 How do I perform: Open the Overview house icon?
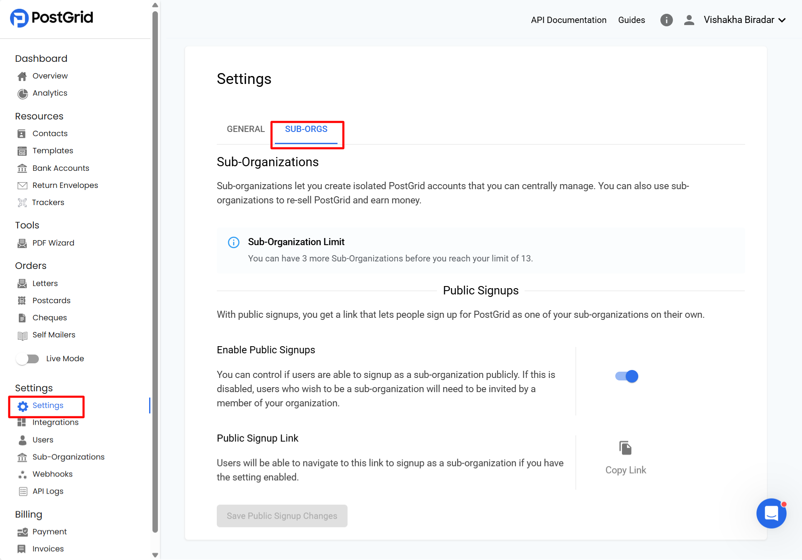tap(22, 76)
